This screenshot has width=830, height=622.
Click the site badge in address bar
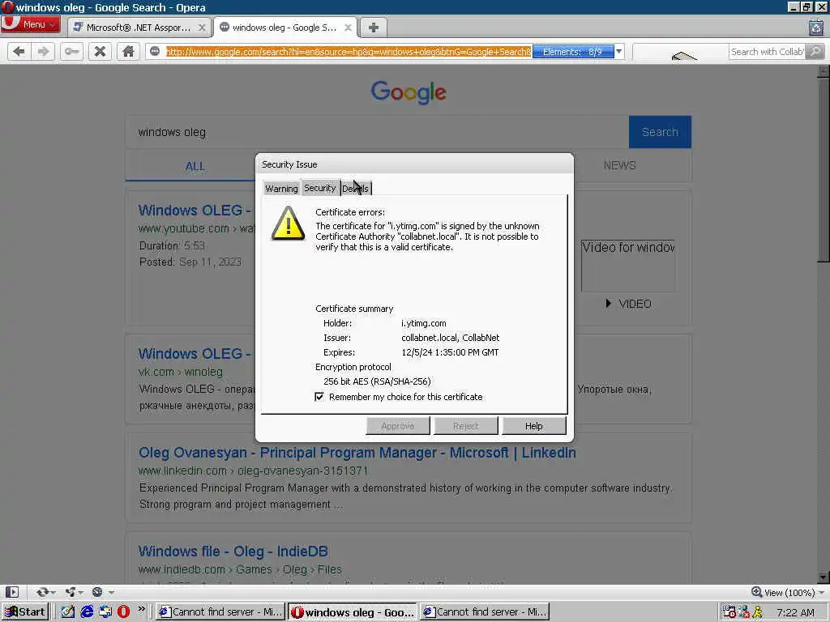(x=155, y=51)
